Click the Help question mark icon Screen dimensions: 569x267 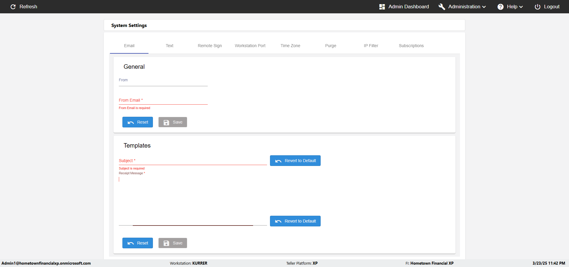(x=501, y=7)
